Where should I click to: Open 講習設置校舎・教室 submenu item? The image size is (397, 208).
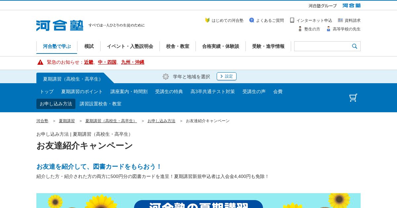point(101,104)
